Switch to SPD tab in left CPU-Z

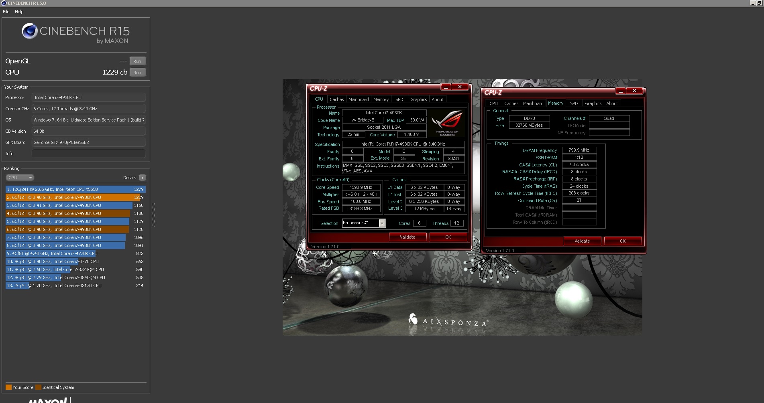point(399,99)
